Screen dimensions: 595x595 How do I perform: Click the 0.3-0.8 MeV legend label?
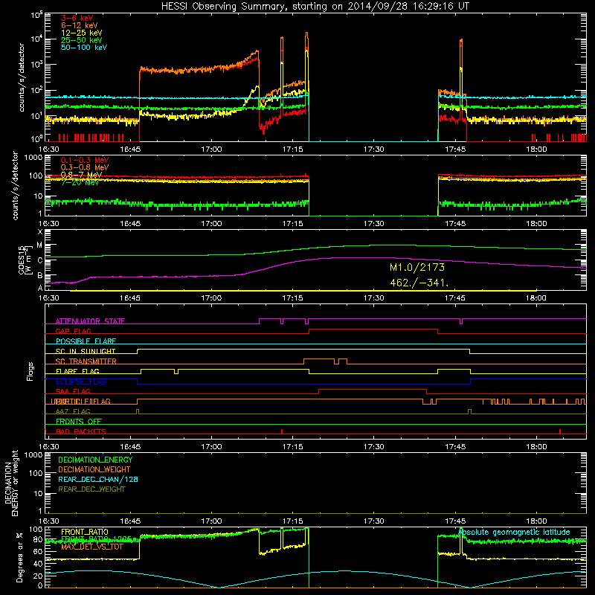pos(85,167)
